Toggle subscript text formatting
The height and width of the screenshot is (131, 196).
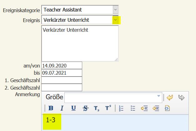97,108
